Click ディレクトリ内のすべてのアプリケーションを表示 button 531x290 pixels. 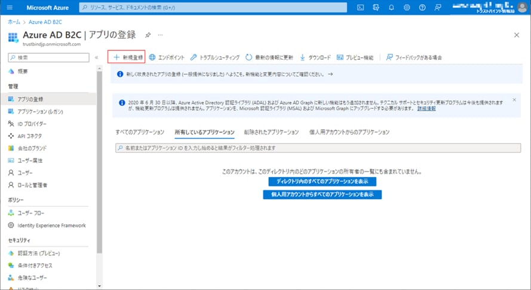point(322,181)
